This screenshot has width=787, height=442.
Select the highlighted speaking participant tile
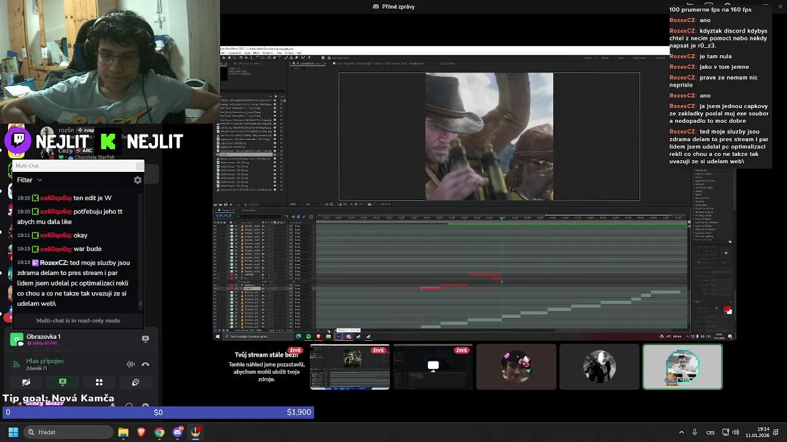(682, 367)
